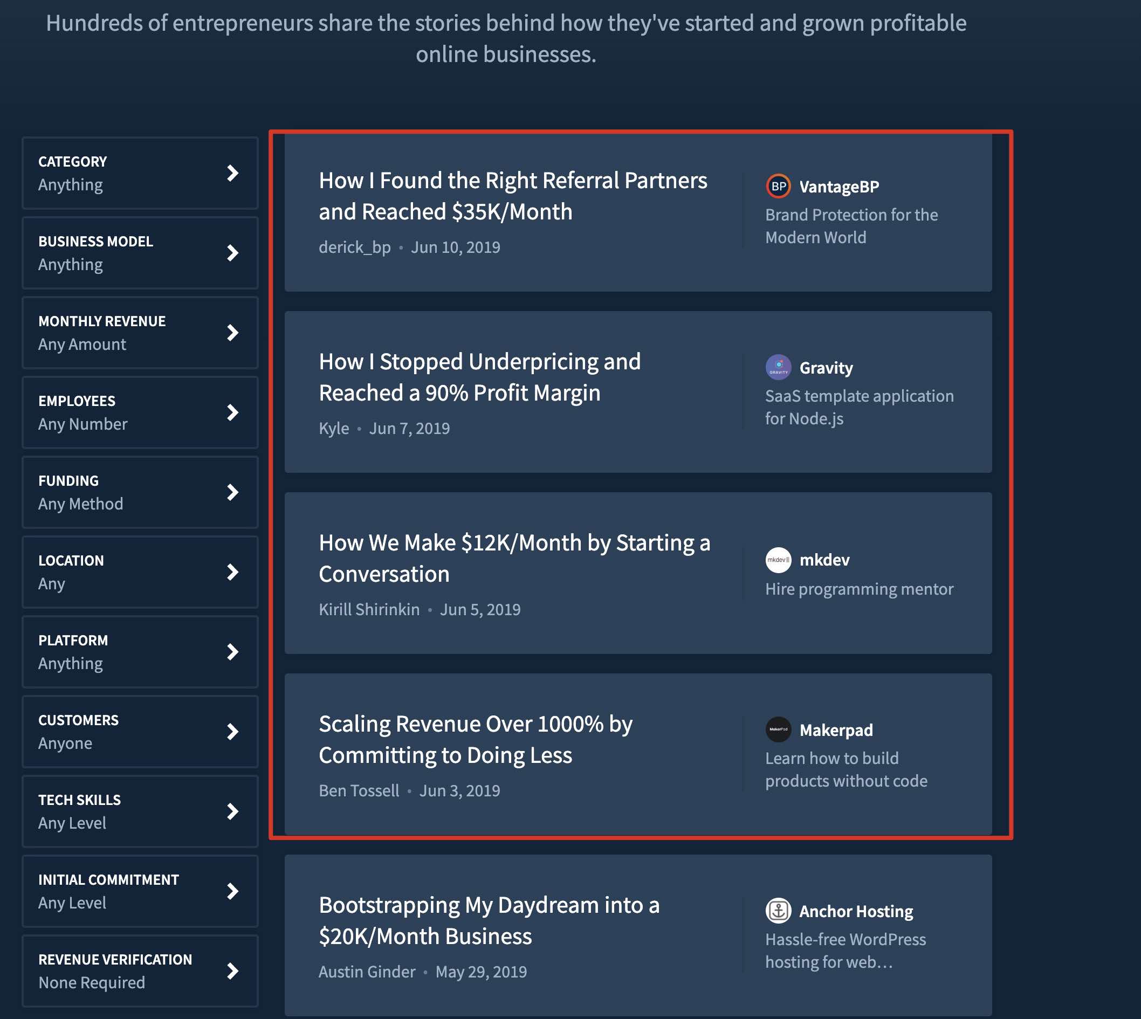Click author name Kirill Shirinkin
Viewport: 1141px width, 1019px height.
click(369, 609)
